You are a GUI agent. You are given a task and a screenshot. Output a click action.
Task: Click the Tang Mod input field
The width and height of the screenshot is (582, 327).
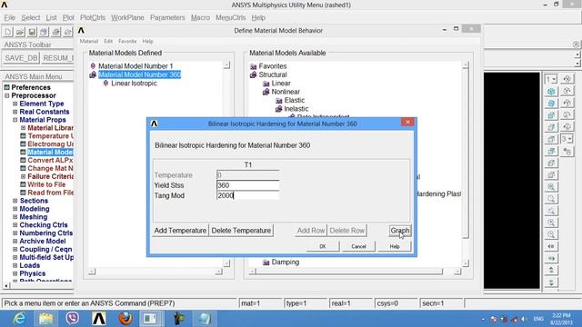pyautogui.click(x=248, y=195)
